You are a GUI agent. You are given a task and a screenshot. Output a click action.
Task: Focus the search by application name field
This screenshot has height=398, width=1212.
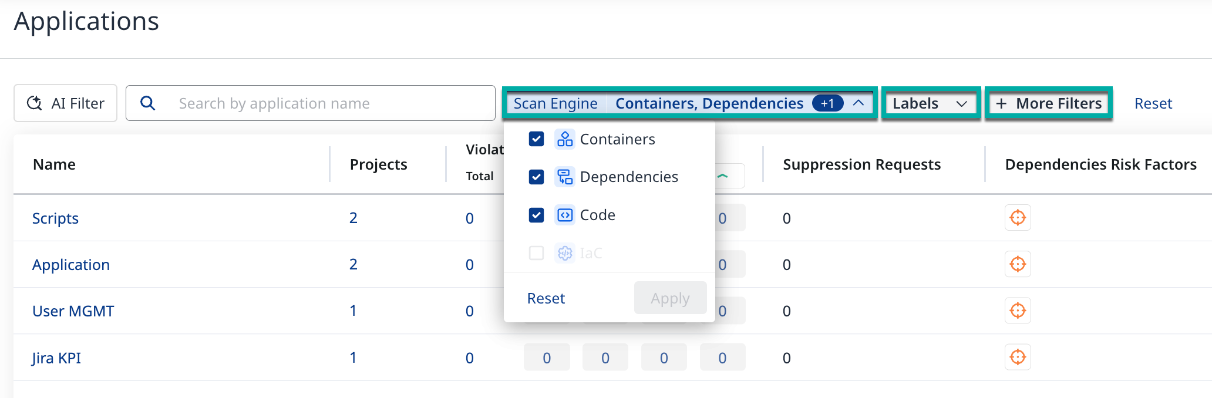click(x=329, y=103)
